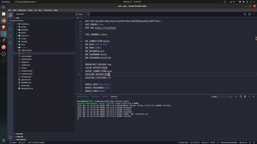Click Visual Studio Code dock icon
257x144 pixels.
coord(4,34)
